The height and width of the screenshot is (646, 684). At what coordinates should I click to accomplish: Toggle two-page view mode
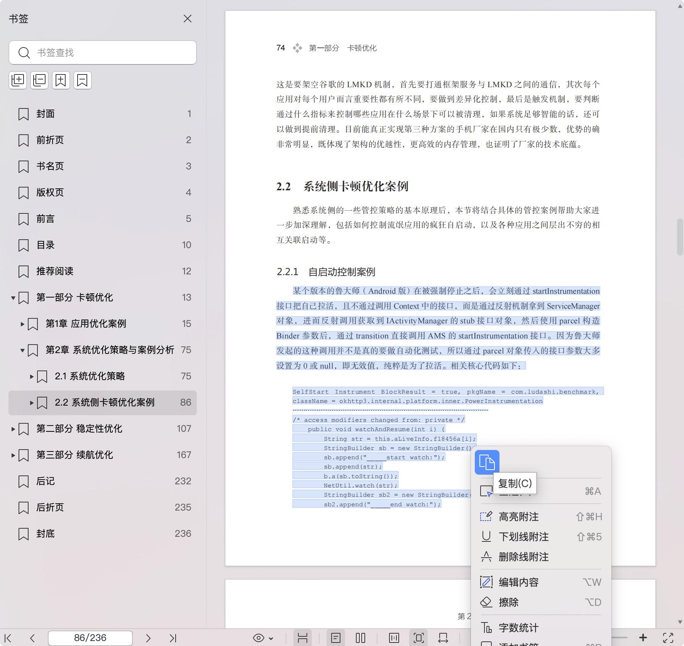(361, 638)
